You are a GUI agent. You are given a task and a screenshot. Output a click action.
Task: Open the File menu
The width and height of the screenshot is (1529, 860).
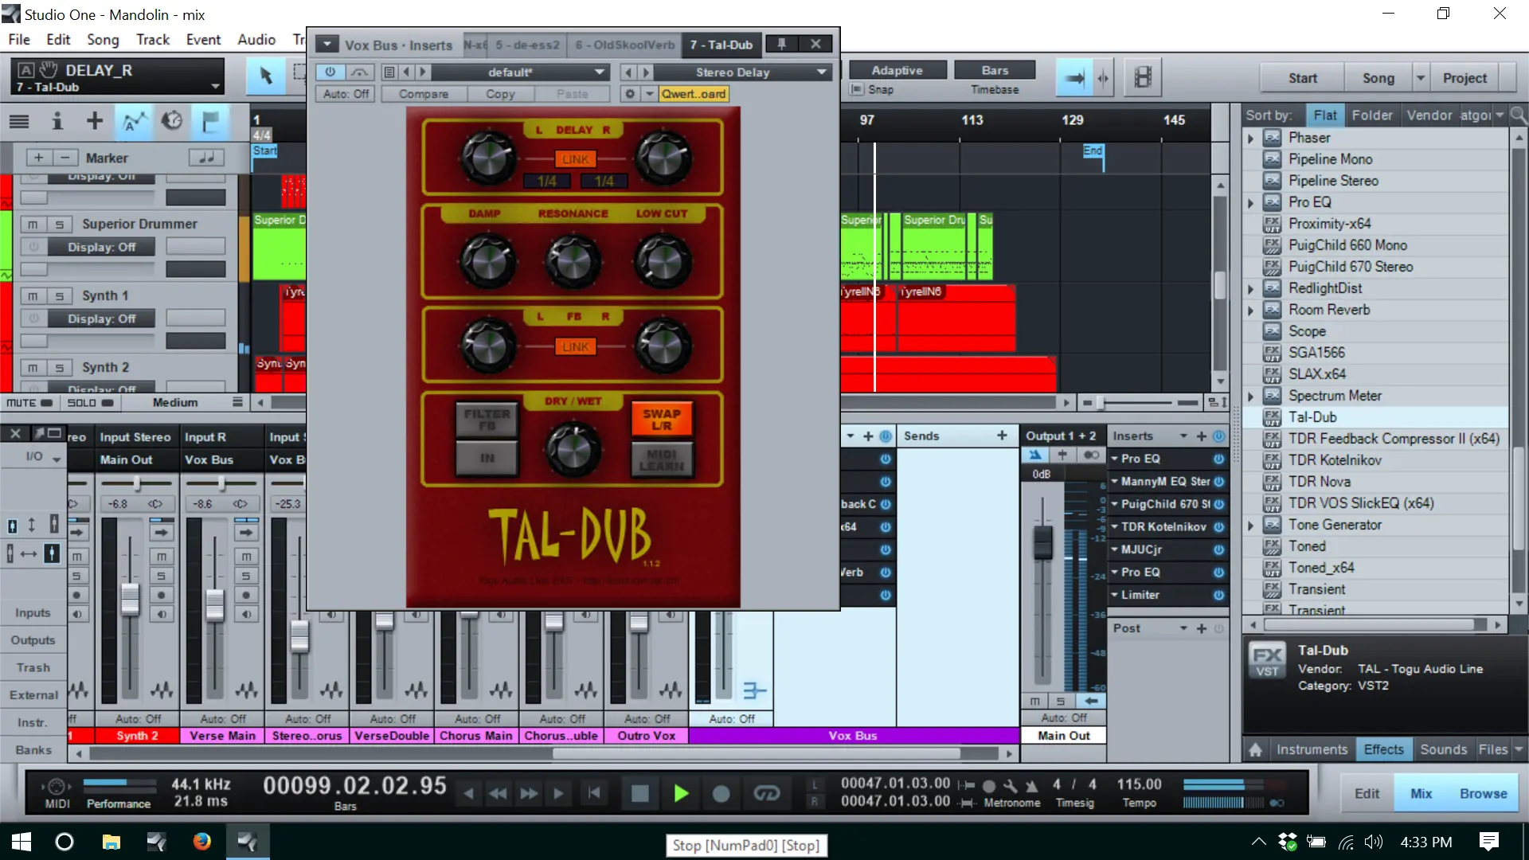(x=19, y=39)
